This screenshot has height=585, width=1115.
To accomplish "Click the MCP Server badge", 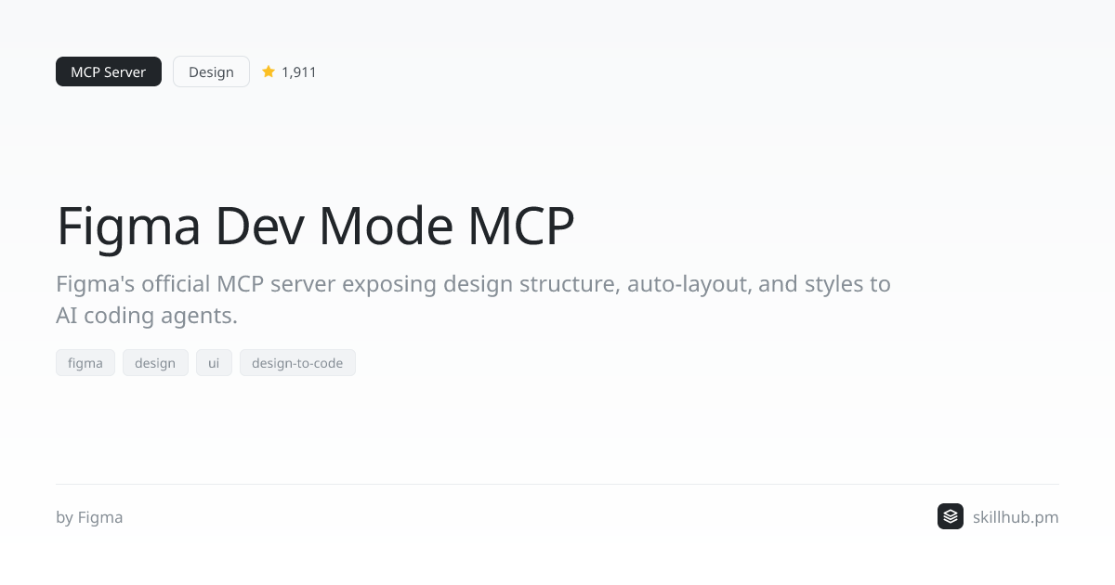I will coord(109,71).
